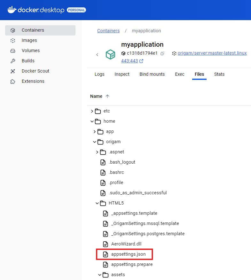This screenshot has width=251, height=280.
Task: Select the AeroWizard.dll file name
Action: [126, 244]
